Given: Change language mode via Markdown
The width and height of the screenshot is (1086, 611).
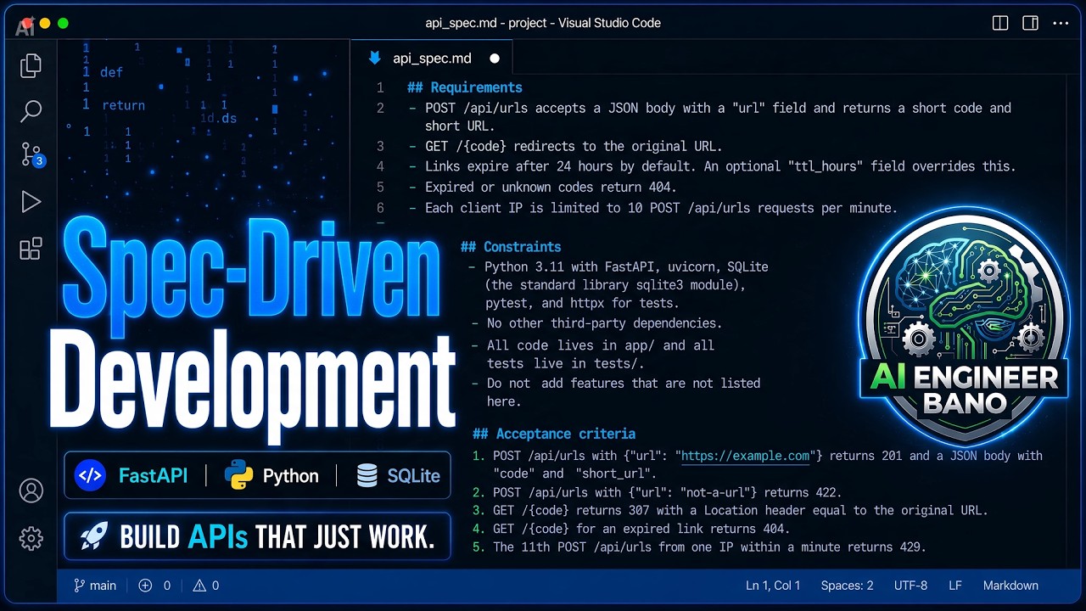Looking at the screenshot, I should pos(1010,586).
